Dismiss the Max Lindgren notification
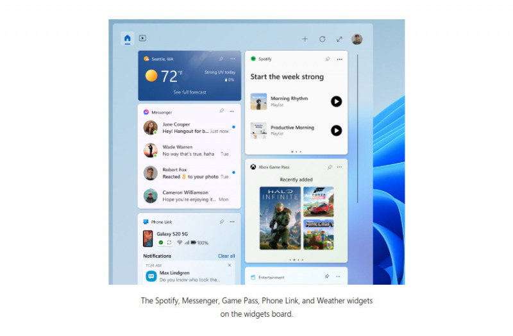Viewport: 513px width, 336px height. (x=230, y=265)
